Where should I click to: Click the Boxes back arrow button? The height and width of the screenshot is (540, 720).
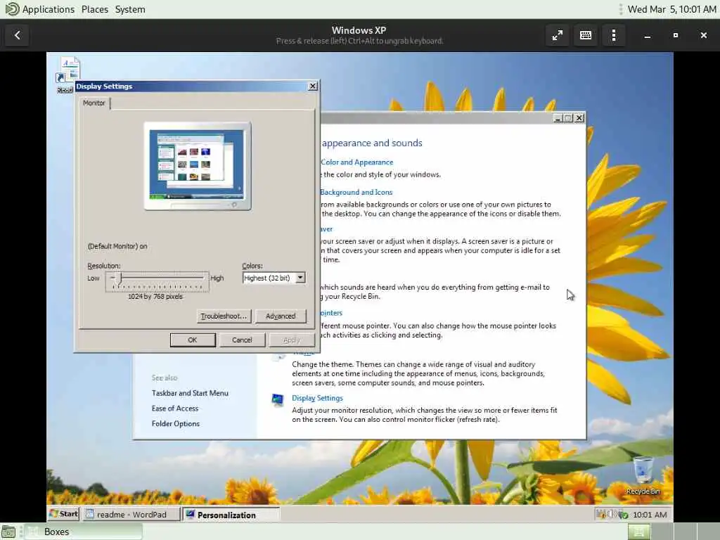point(18,35)
